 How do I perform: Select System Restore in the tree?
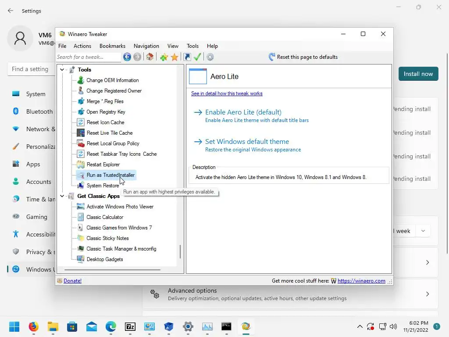pyautogui.click(x=103, y=186)
